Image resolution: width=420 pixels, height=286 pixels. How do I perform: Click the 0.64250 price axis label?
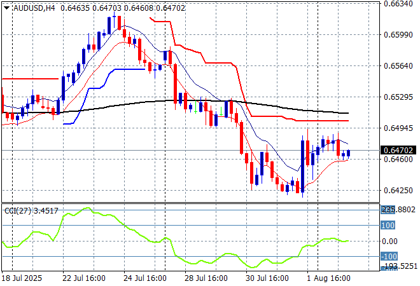pos(398,191)
